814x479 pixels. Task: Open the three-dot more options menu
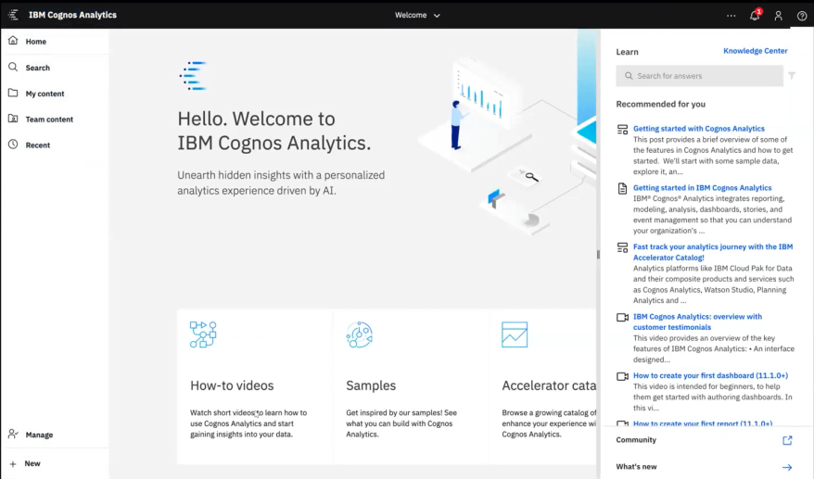pyautogui.click(x=731, y=16)
